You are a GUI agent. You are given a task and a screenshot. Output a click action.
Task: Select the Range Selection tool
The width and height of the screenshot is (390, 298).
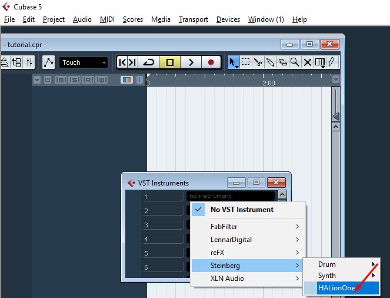245,62
